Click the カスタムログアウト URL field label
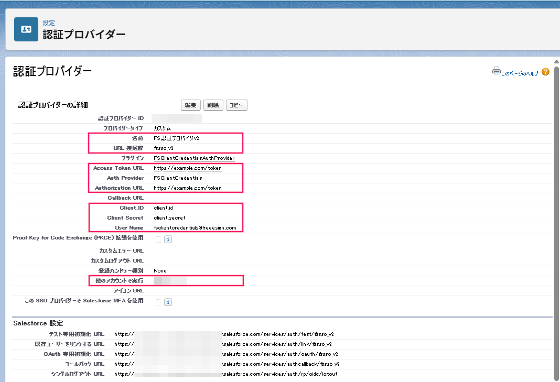 117,261
